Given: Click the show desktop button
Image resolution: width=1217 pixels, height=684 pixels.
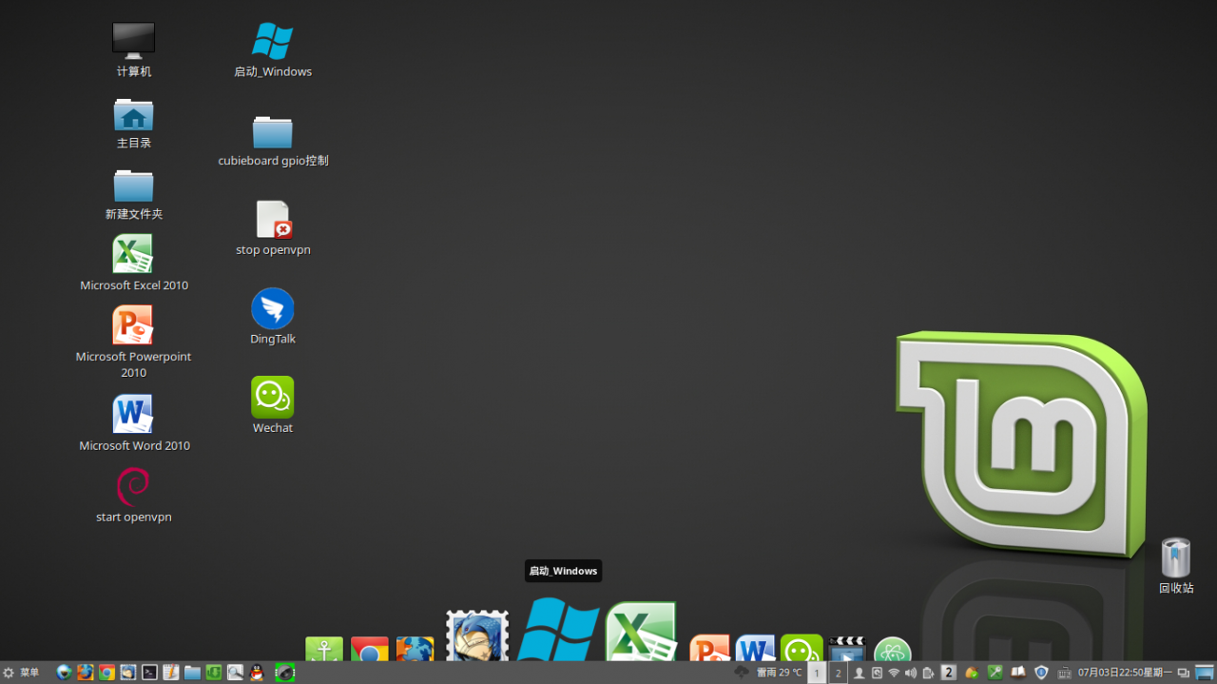Looking at the screenshot, I should click(x=1205, y=673).
